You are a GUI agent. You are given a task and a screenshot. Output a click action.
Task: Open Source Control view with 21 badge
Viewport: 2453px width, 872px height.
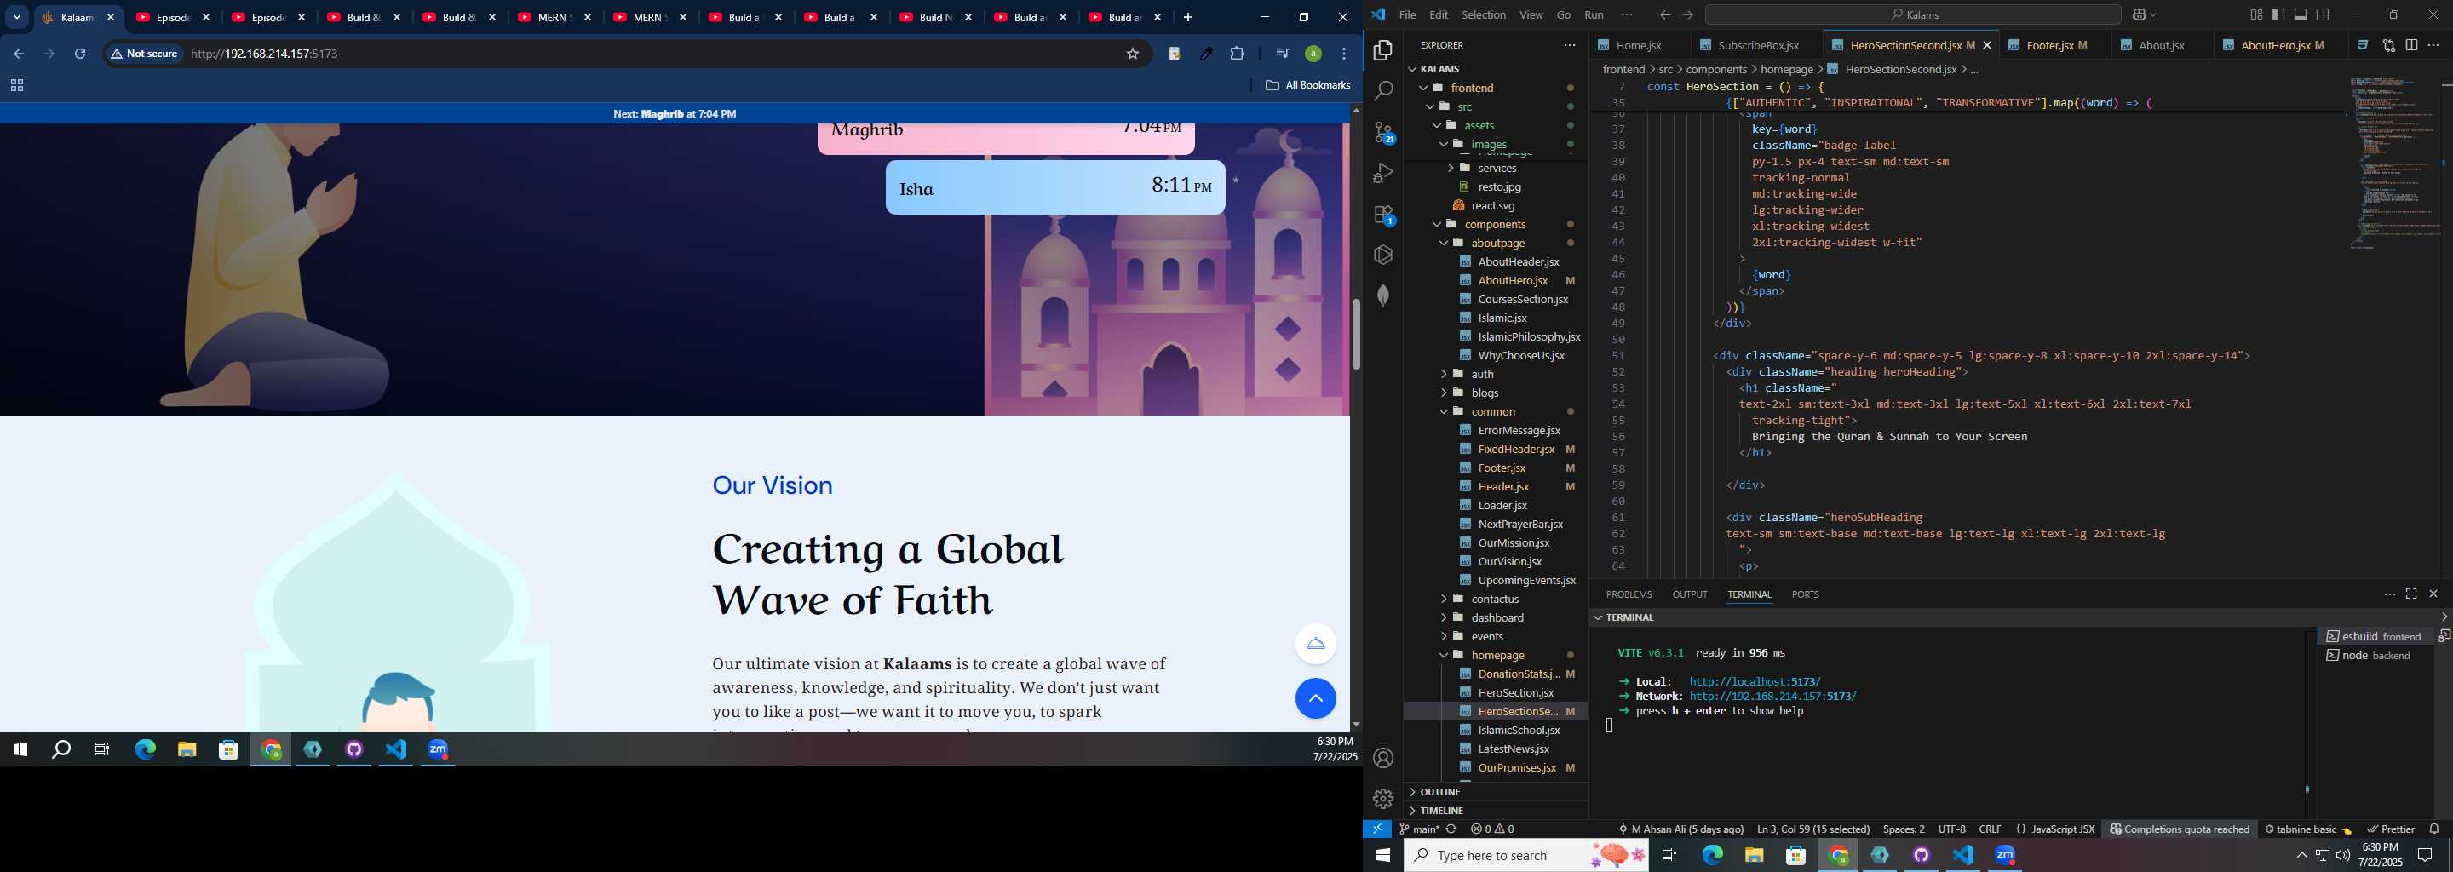[x=1383, y=132]
